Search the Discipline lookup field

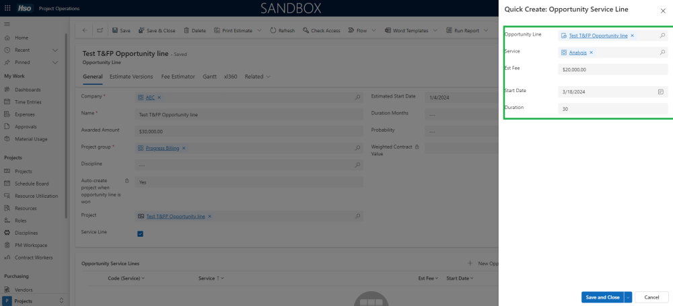pyautogui.click(x=357, y=165)
